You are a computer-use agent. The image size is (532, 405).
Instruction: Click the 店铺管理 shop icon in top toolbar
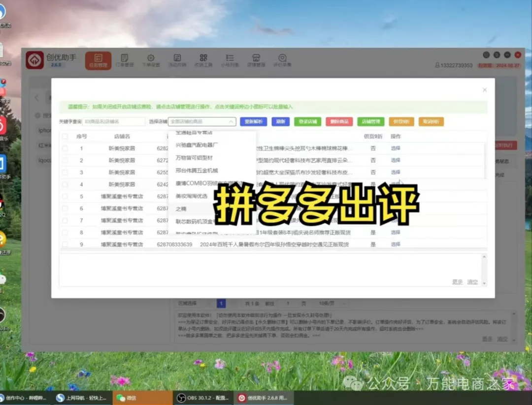(x=256, y=60)
